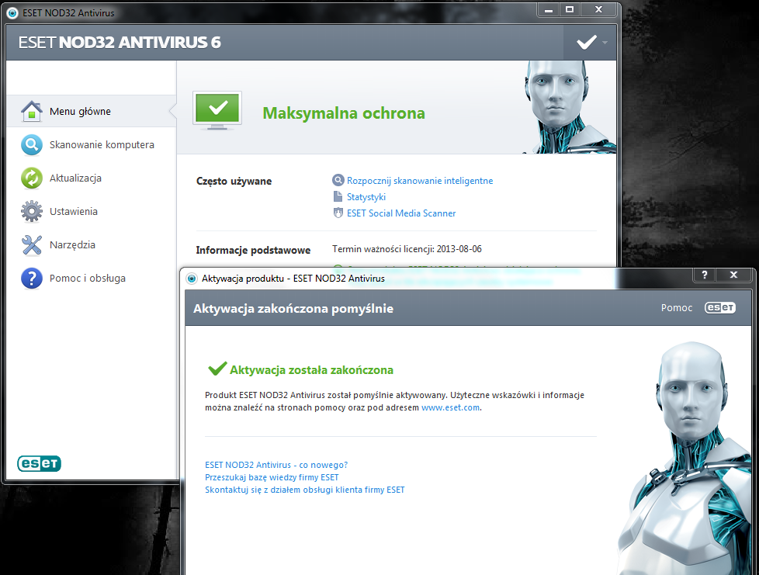Click the green monitor protection status icon
The width and height of the screenshot is (759, 575).
tap(217, 110)
